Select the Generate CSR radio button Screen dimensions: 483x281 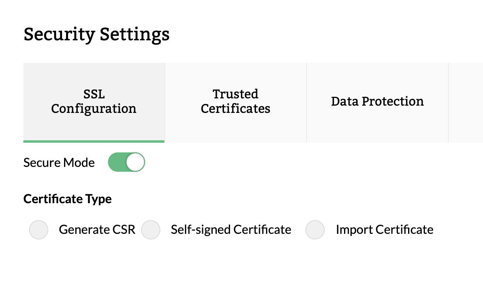pos(39,230)
